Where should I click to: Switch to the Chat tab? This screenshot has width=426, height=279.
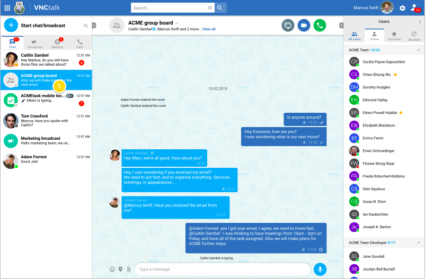pos(13,43)
